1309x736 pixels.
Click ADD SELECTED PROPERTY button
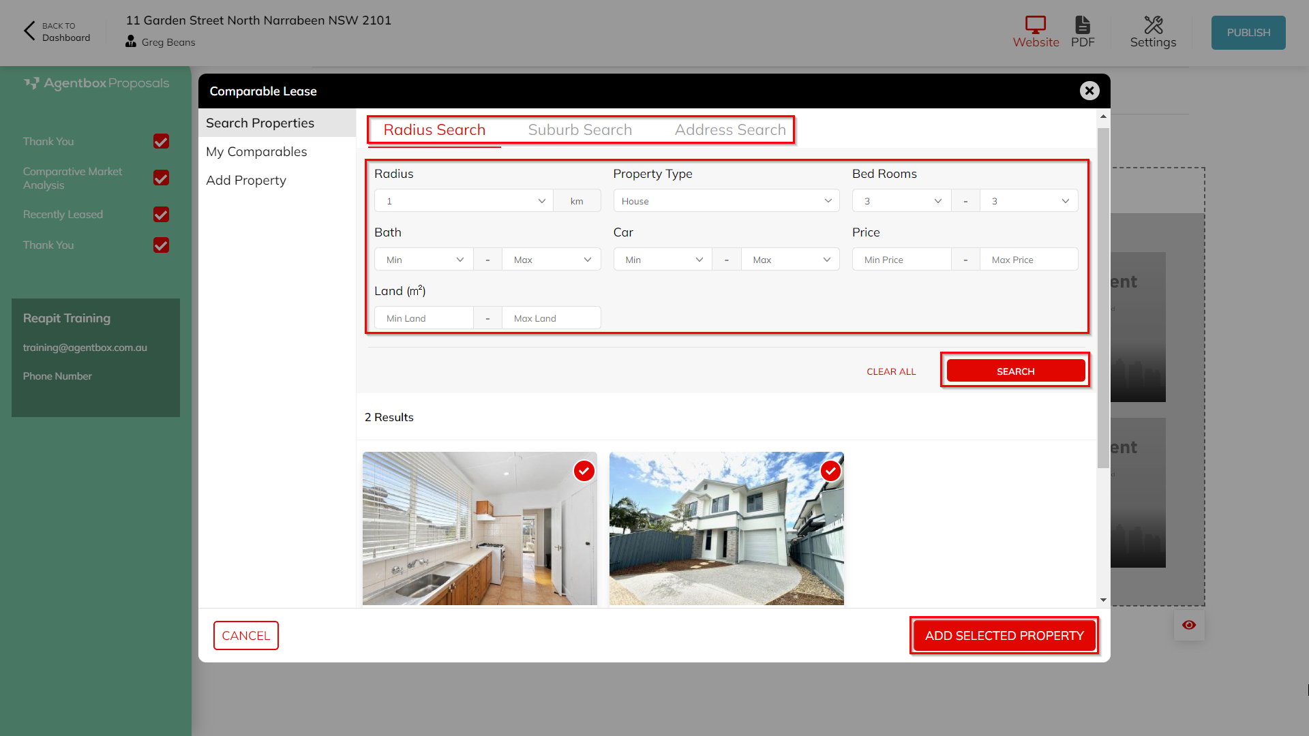pos(1004,635)
